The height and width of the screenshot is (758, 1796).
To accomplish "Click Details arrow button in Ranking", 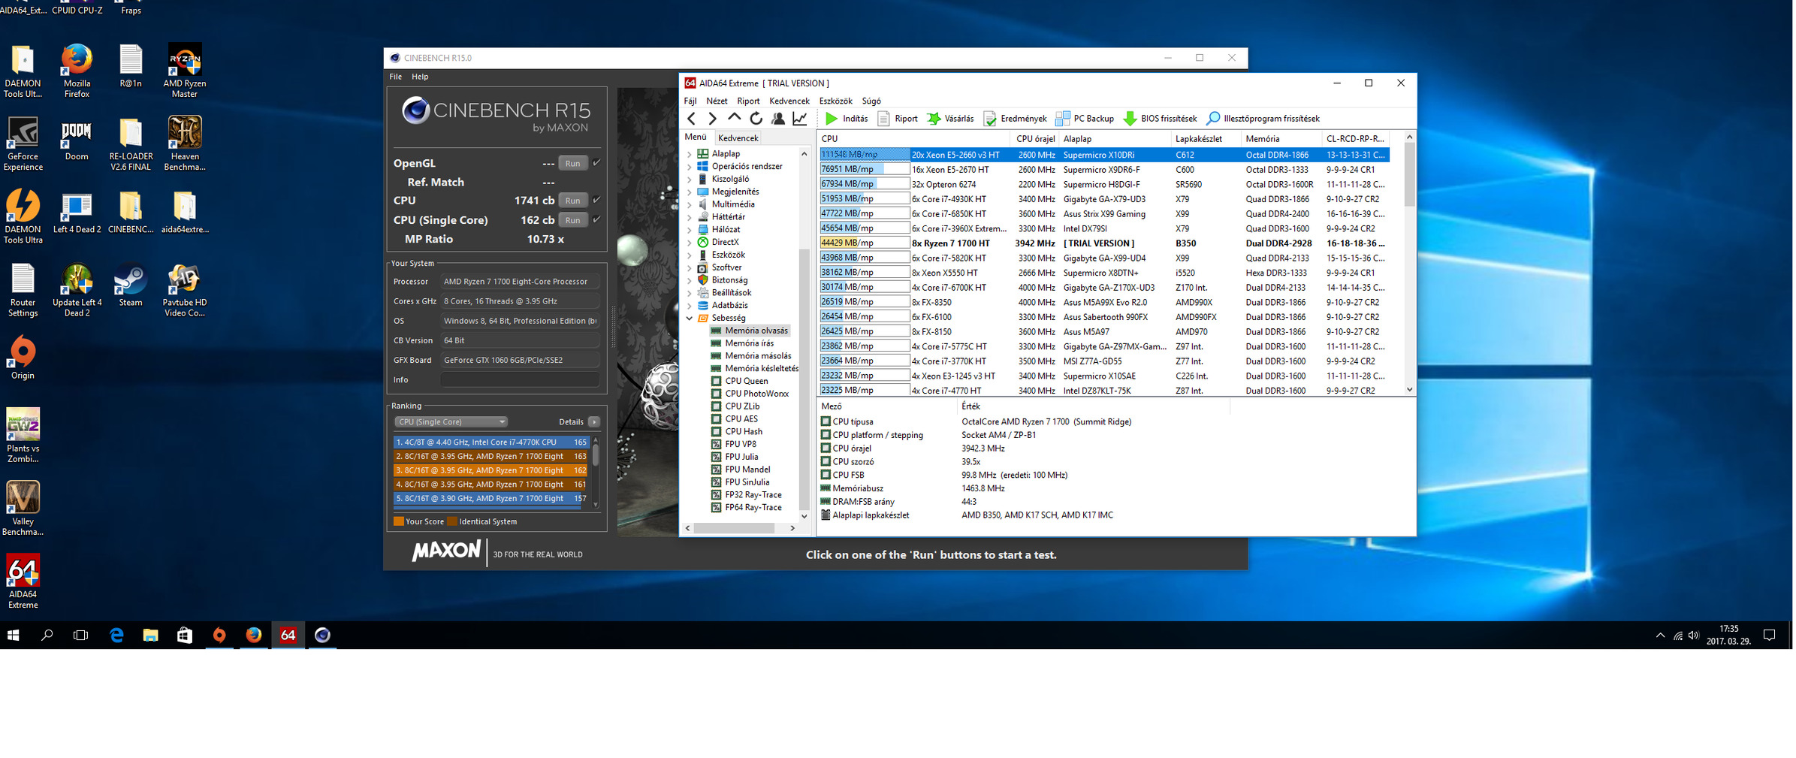I will pyautogui.click(x=594, y=422).
